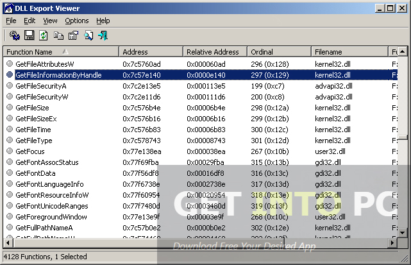Image resolution: width=411 pixels, height=265 pixels.
Task: Click the Exit door toolbar icon
Action: (103, 35)
